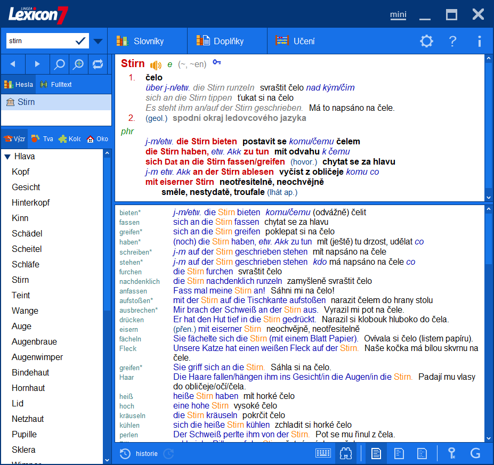
Task: Click the swap direction arrows icon
Action: (98, 64)
